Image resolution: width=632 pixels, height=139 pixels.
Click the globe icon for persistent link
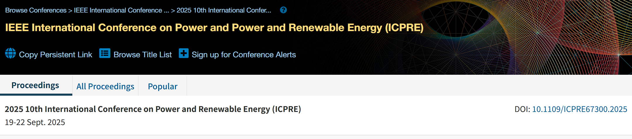(11, 54)
